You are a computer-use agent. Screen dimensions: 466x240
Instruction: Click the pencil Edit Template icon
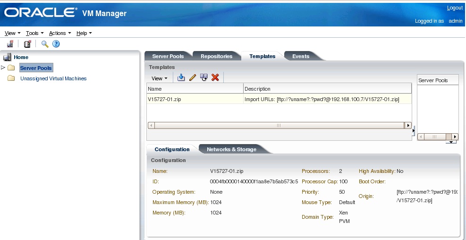tap(193, 77)
